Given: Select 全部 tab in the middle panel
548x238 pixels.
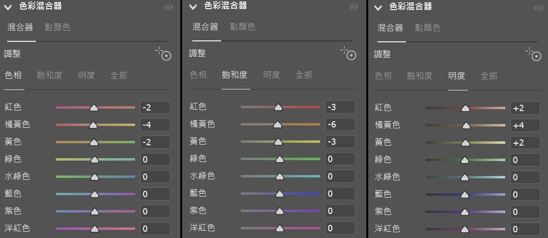Looking at the screenshot, I should point(304,75).
